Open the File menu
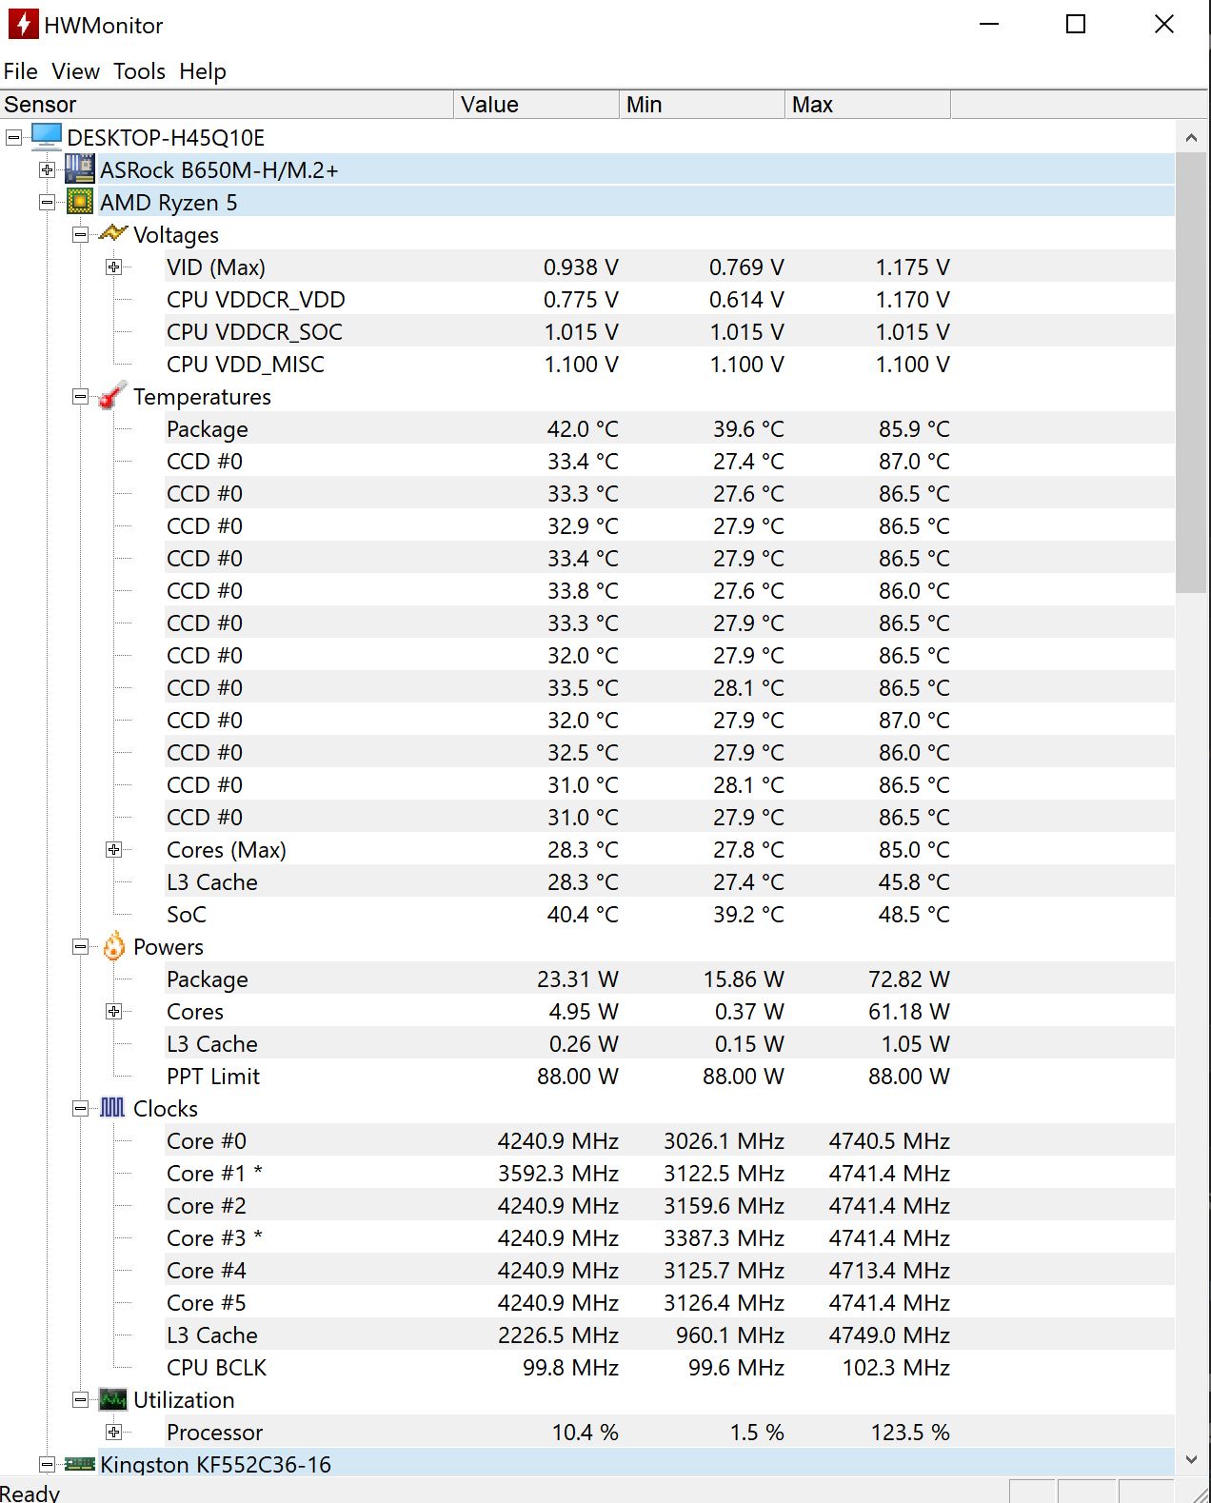 (21, 71)
